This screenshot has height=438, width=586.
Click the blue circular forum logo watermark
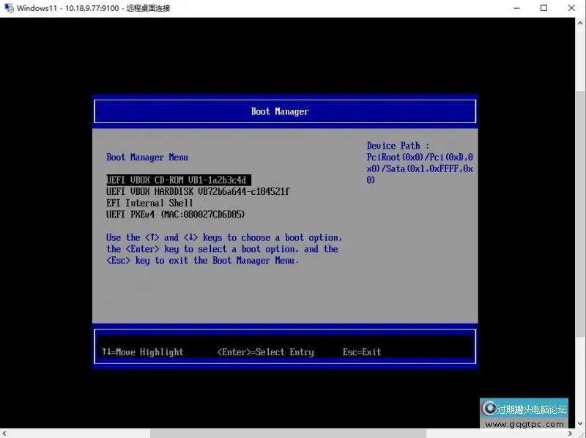coord(489,409)
